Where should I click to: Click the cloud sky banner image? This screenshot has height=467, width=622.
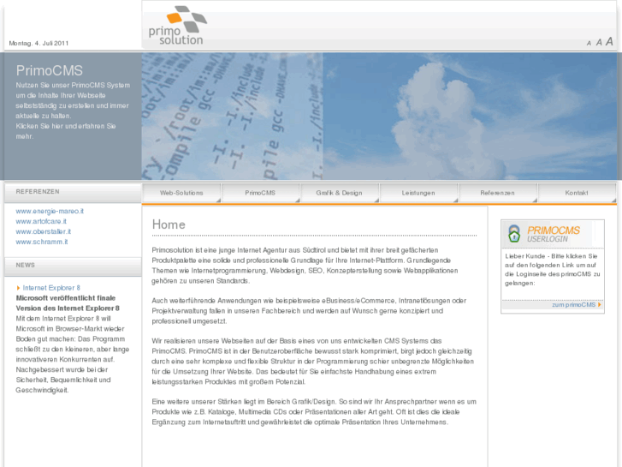point(470,116)
